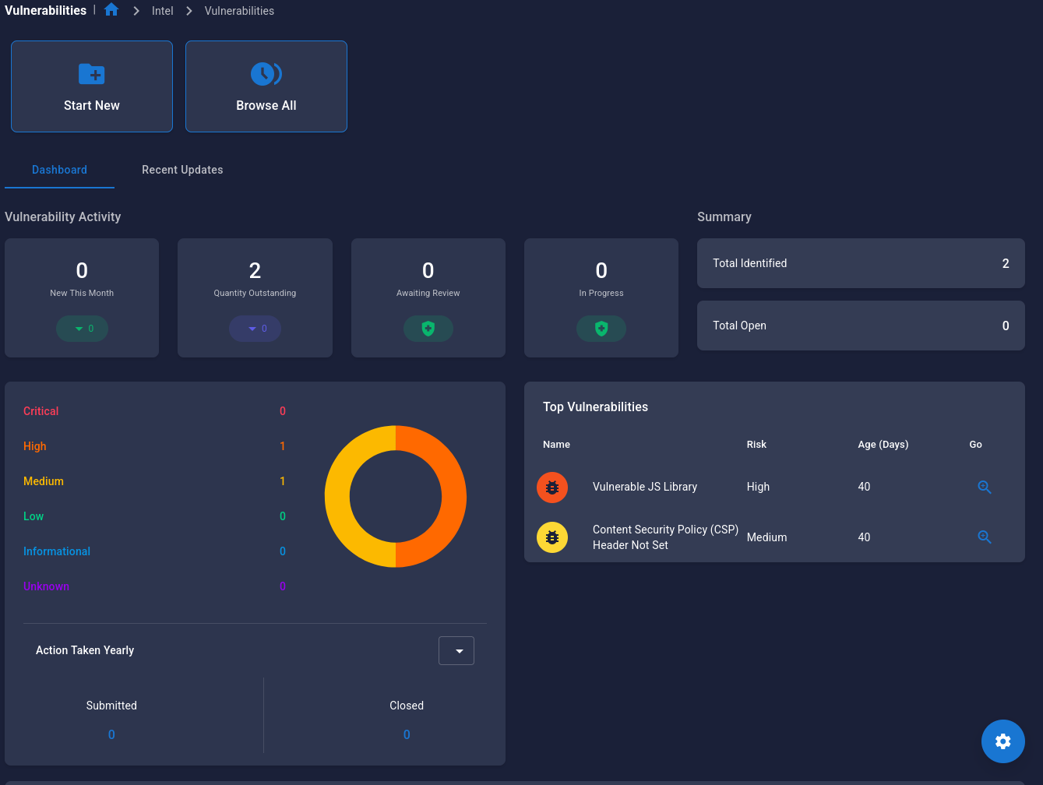Screen dimensions: 1043x785
Task: Select the Dashboard tab
Action: [59, 170]
